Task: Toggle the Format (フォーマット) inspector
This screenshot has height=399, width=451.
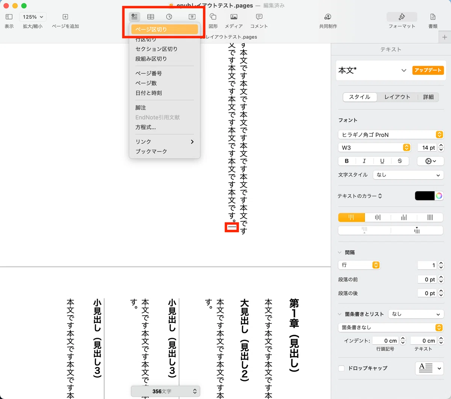Action: pyautogui.click(x=402, y=17)
